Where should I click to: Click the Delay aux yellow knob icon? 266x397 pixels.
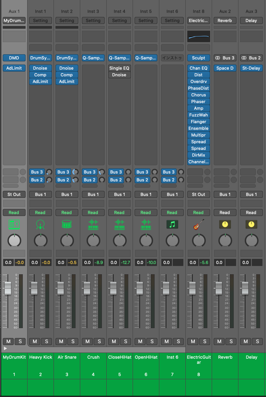point(251,224)
